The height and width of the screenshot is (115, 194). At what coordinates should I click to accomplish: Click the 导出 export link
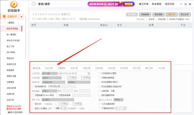(x=187, y=19)
